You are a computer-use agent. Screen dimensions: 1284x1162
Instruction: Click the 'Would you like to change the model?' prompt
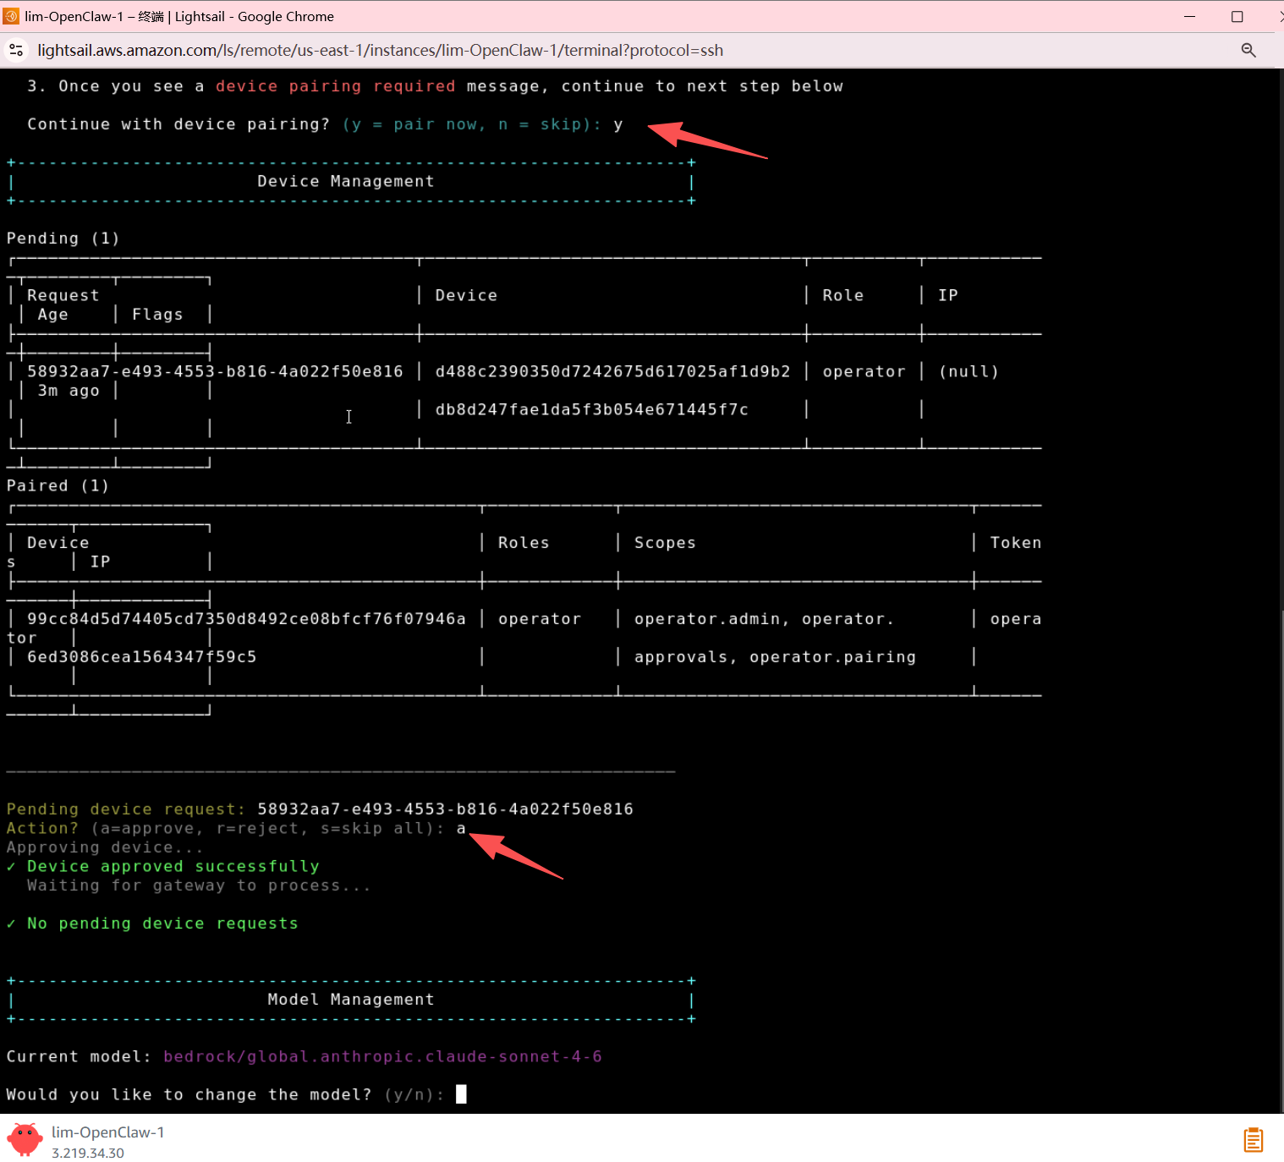click(189, 1094)
